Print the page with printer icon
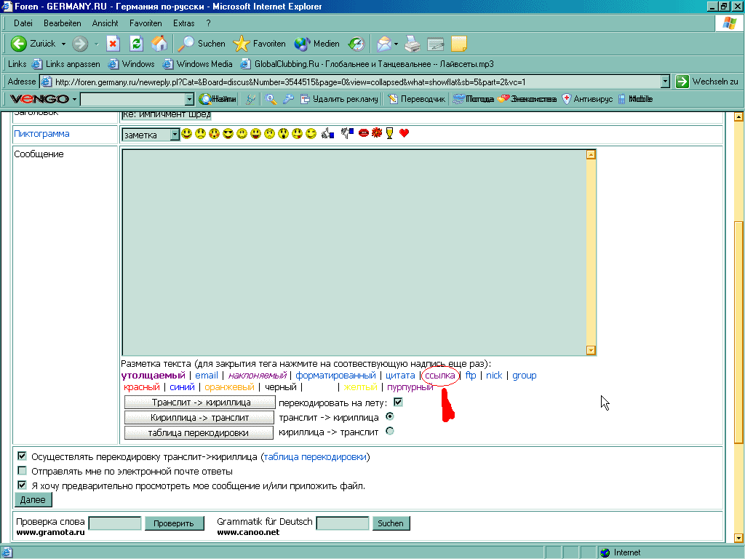Image resolution: width=745 pixels, height=559 pixels. coord(413,44)
